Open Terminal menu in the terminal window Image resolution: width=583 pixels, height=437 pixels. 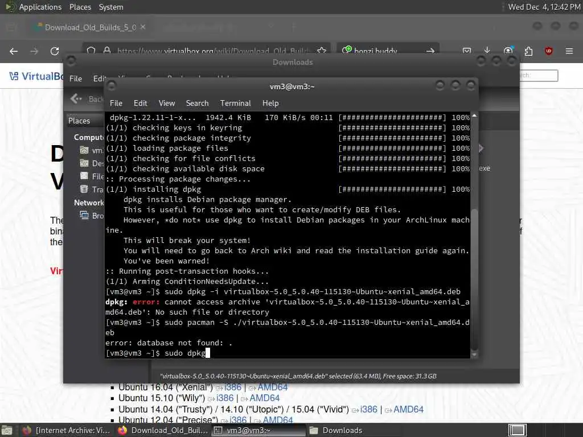point(235,104)
